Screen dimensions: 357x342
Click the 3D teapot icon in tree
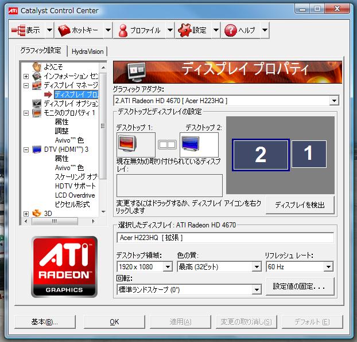click(36, 213)
